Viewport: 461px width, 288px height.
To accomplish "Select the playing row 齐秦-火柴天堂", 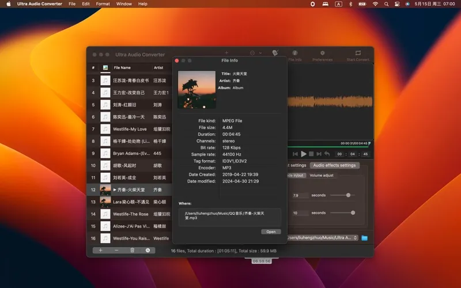I will coord(129,190).
